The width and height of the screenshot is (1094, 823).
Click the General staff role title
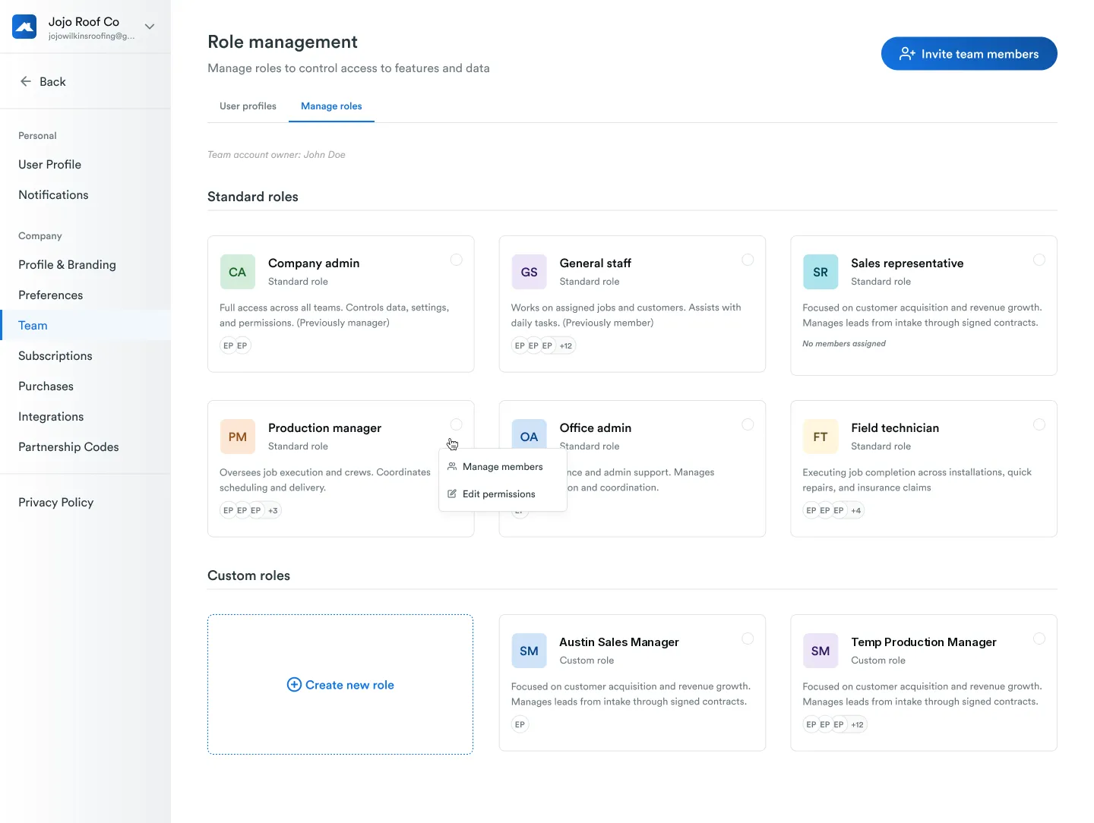tap(596, 263)
